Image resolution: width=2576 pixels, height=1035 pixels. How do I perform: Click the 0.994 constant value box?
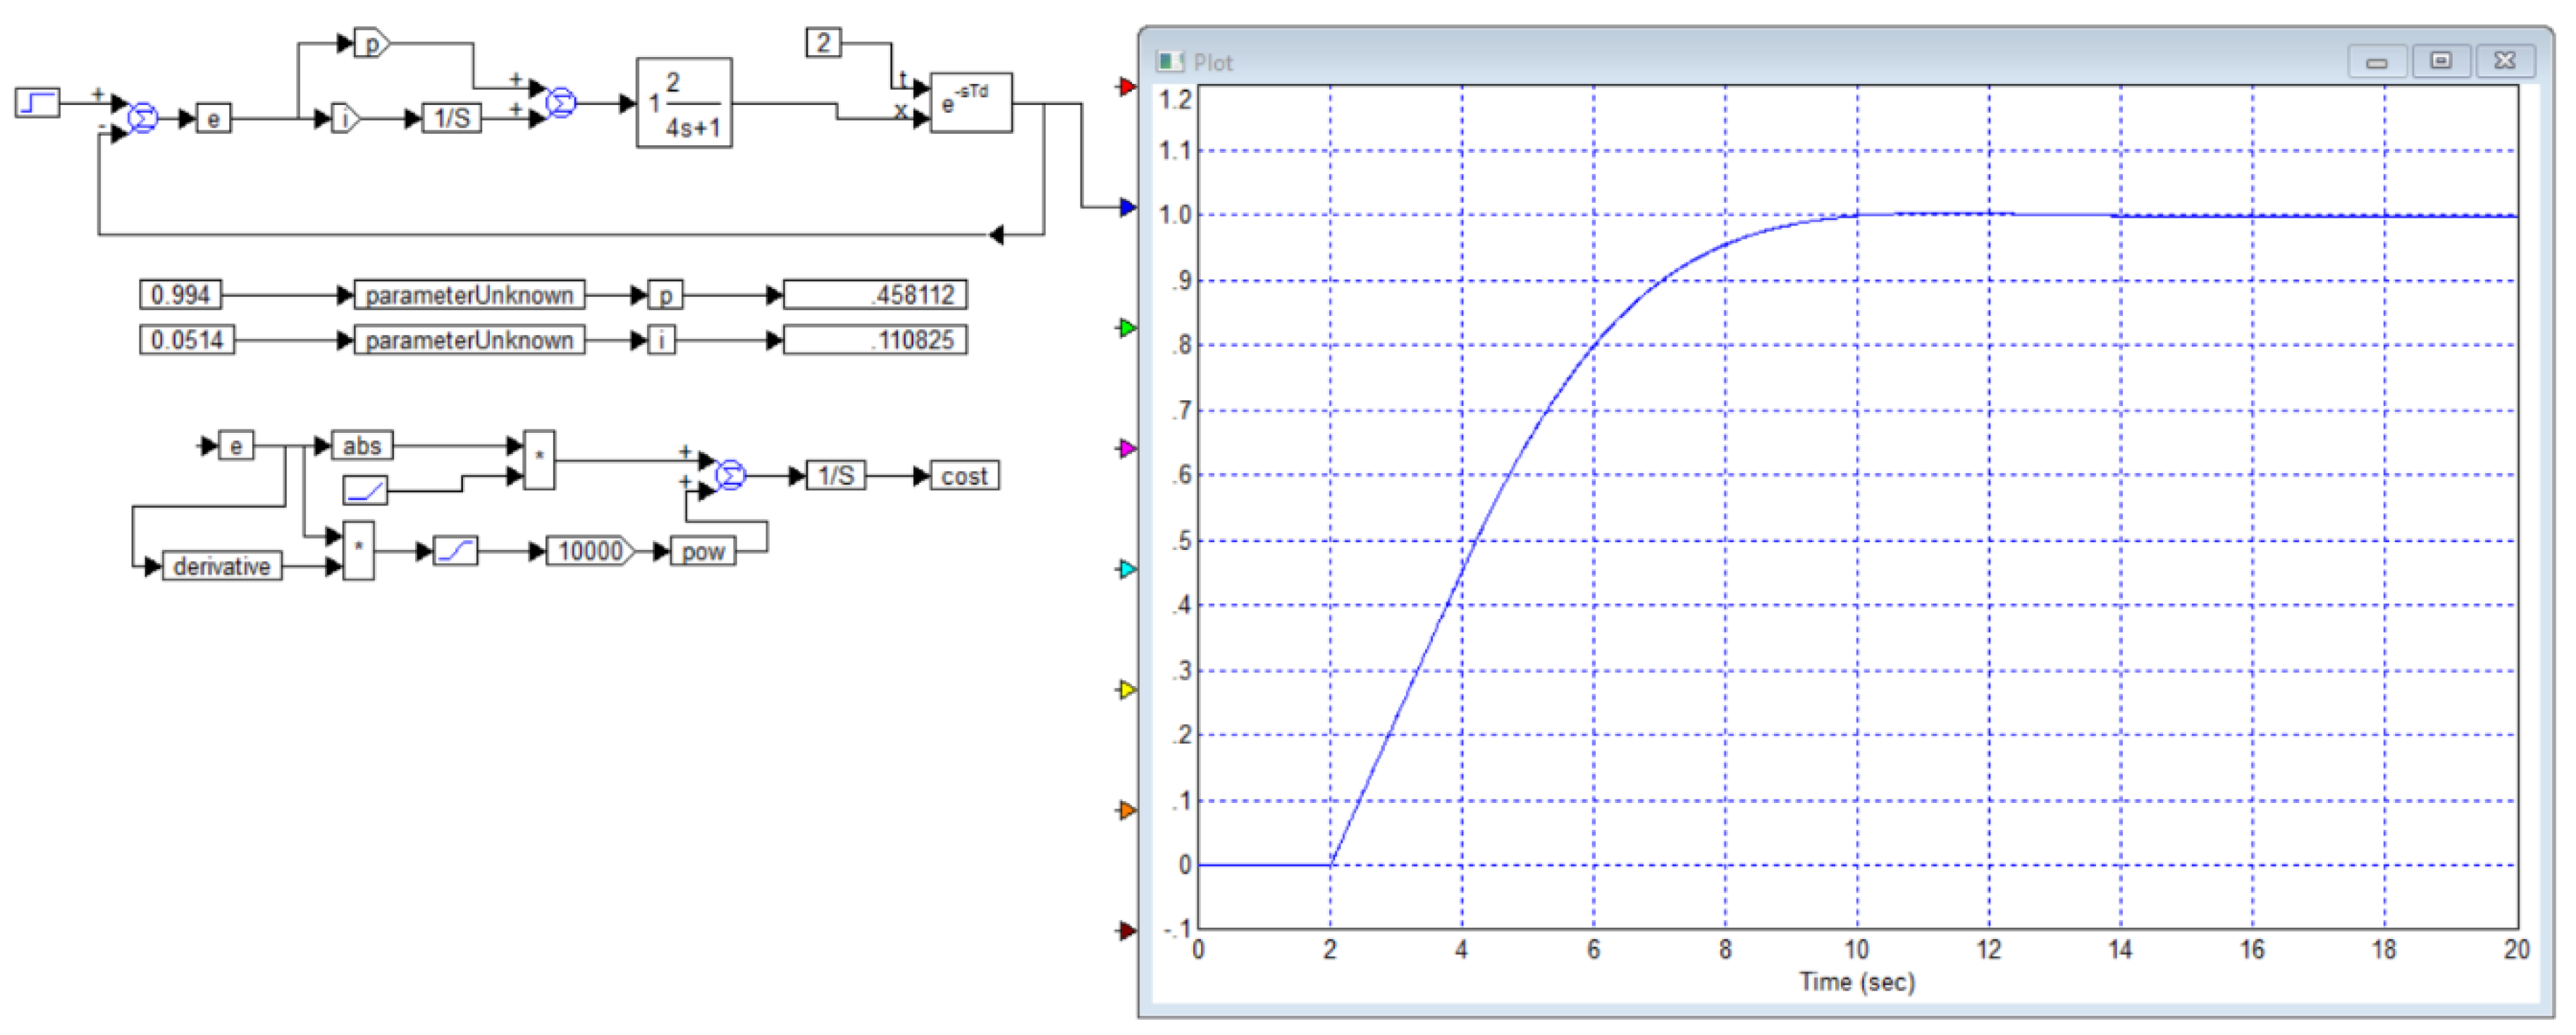coord(180,295)
